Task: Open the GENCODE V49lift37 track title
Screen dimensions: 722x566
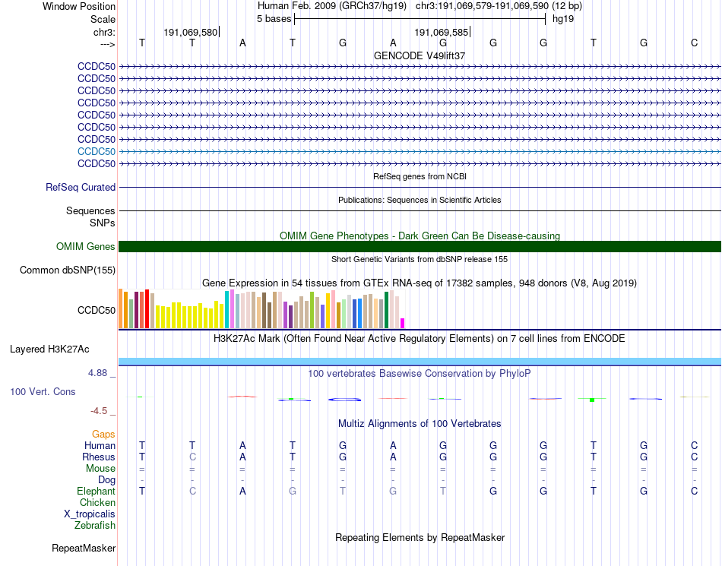Action: (x=420, y=55)
